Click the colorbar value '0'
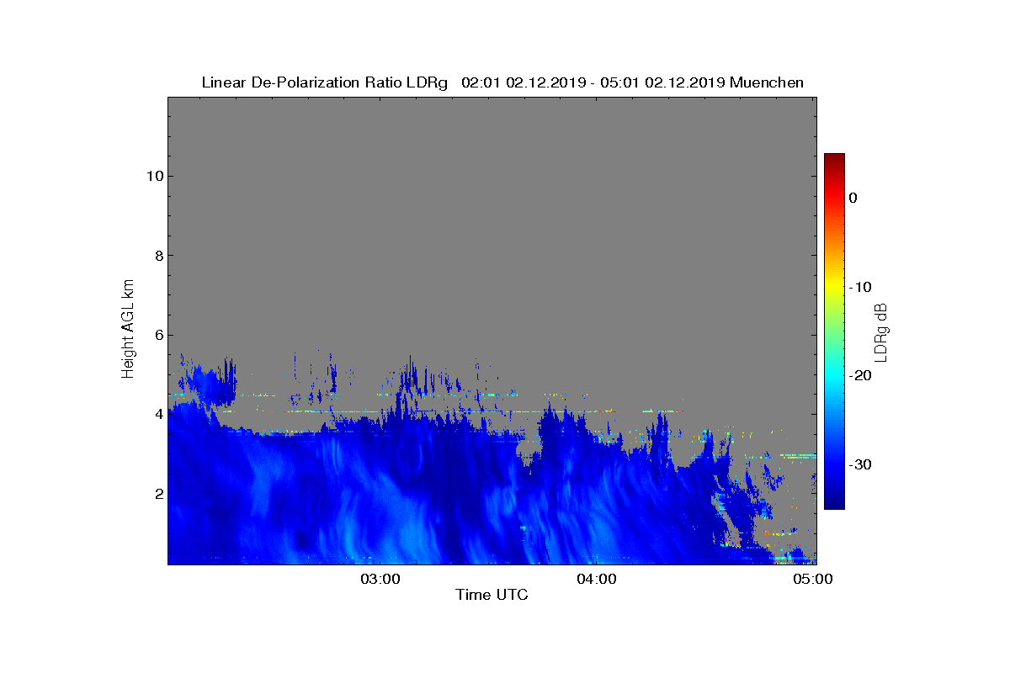This screenshot has width=1010, height=673. [853, 198]
